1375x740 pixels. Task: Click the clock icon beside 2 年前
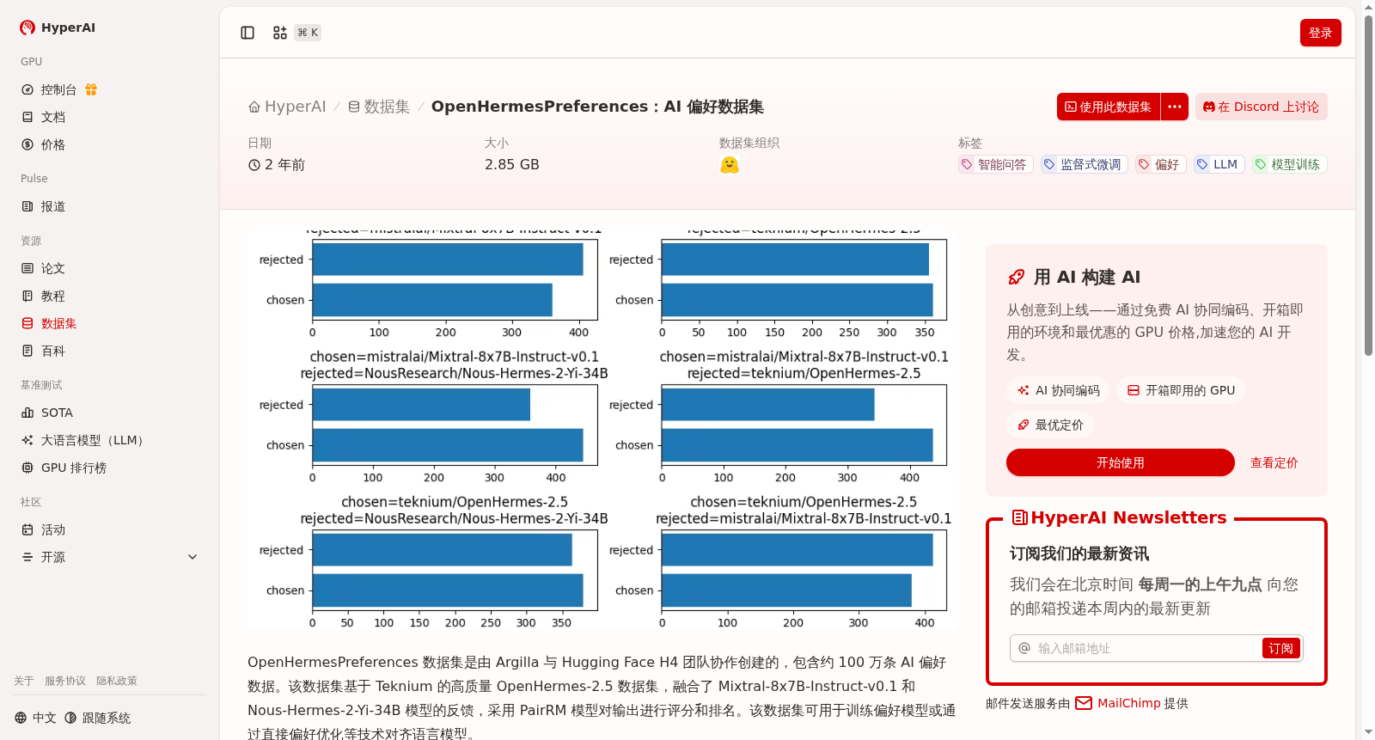tap(254, 165)
